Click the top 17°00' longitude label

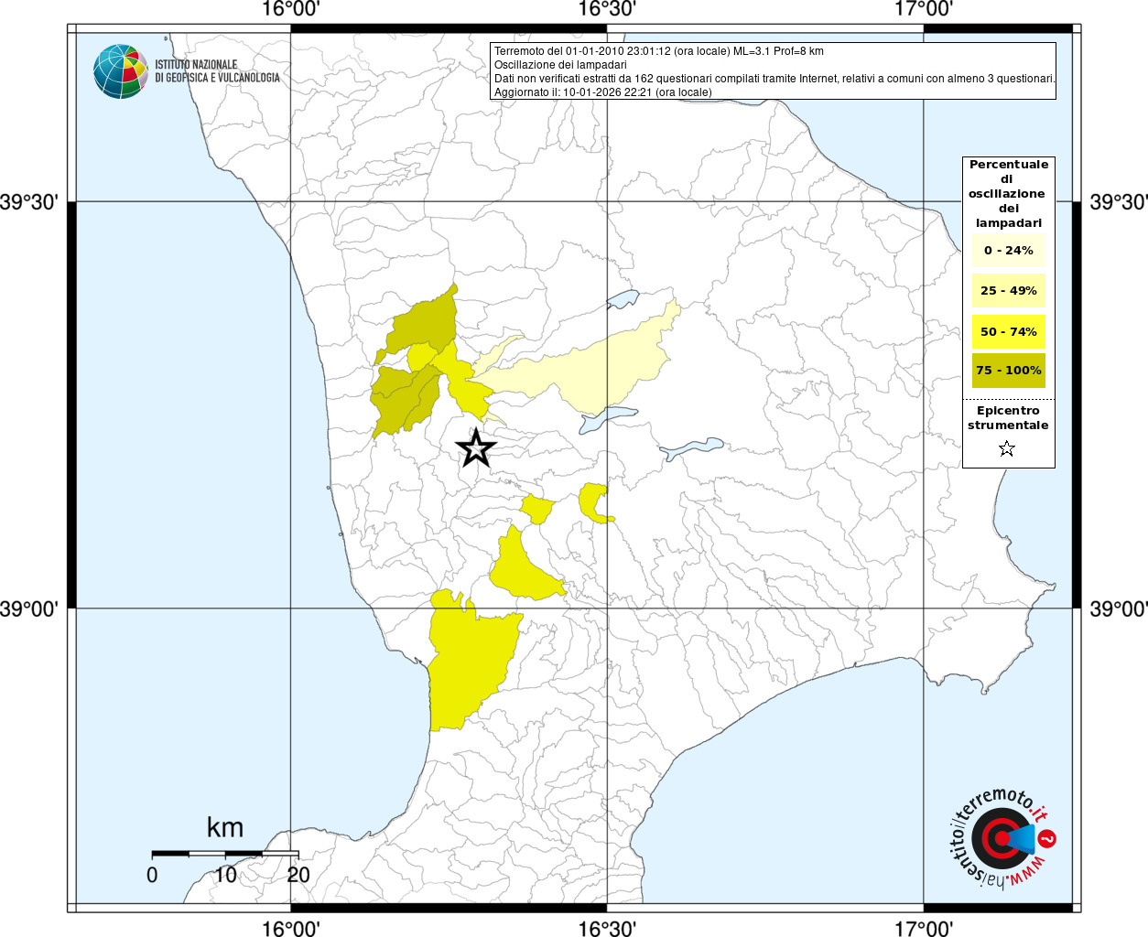(x=924, y=9)
